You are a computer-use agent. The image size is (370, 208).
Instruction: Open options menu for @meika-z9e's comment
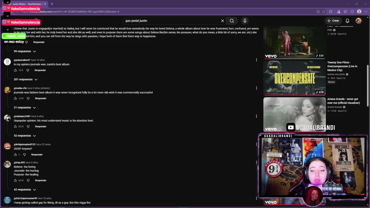pyautogui.click(x=256, y=88)
